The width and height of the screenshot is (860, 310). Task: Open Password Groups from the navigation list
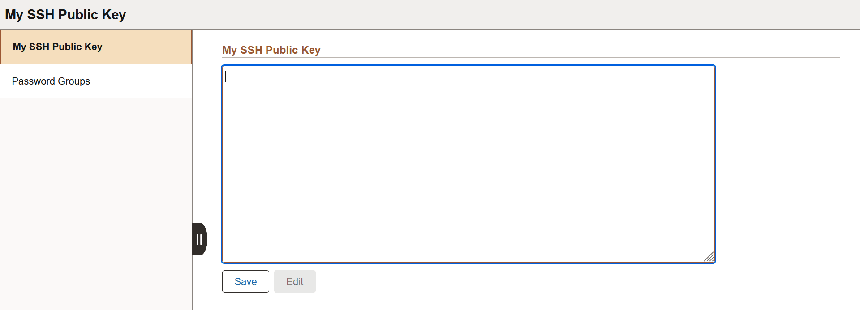pyautogui.click(x=51, y=81)
